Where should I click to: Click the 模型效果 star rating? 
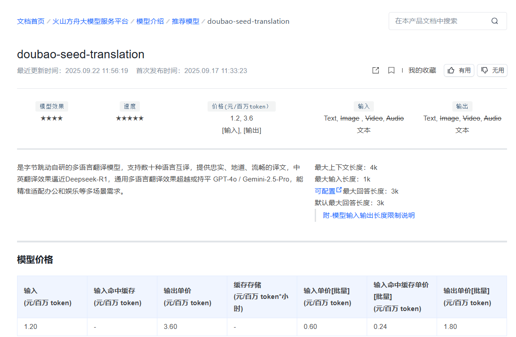[x=51, y=118]
